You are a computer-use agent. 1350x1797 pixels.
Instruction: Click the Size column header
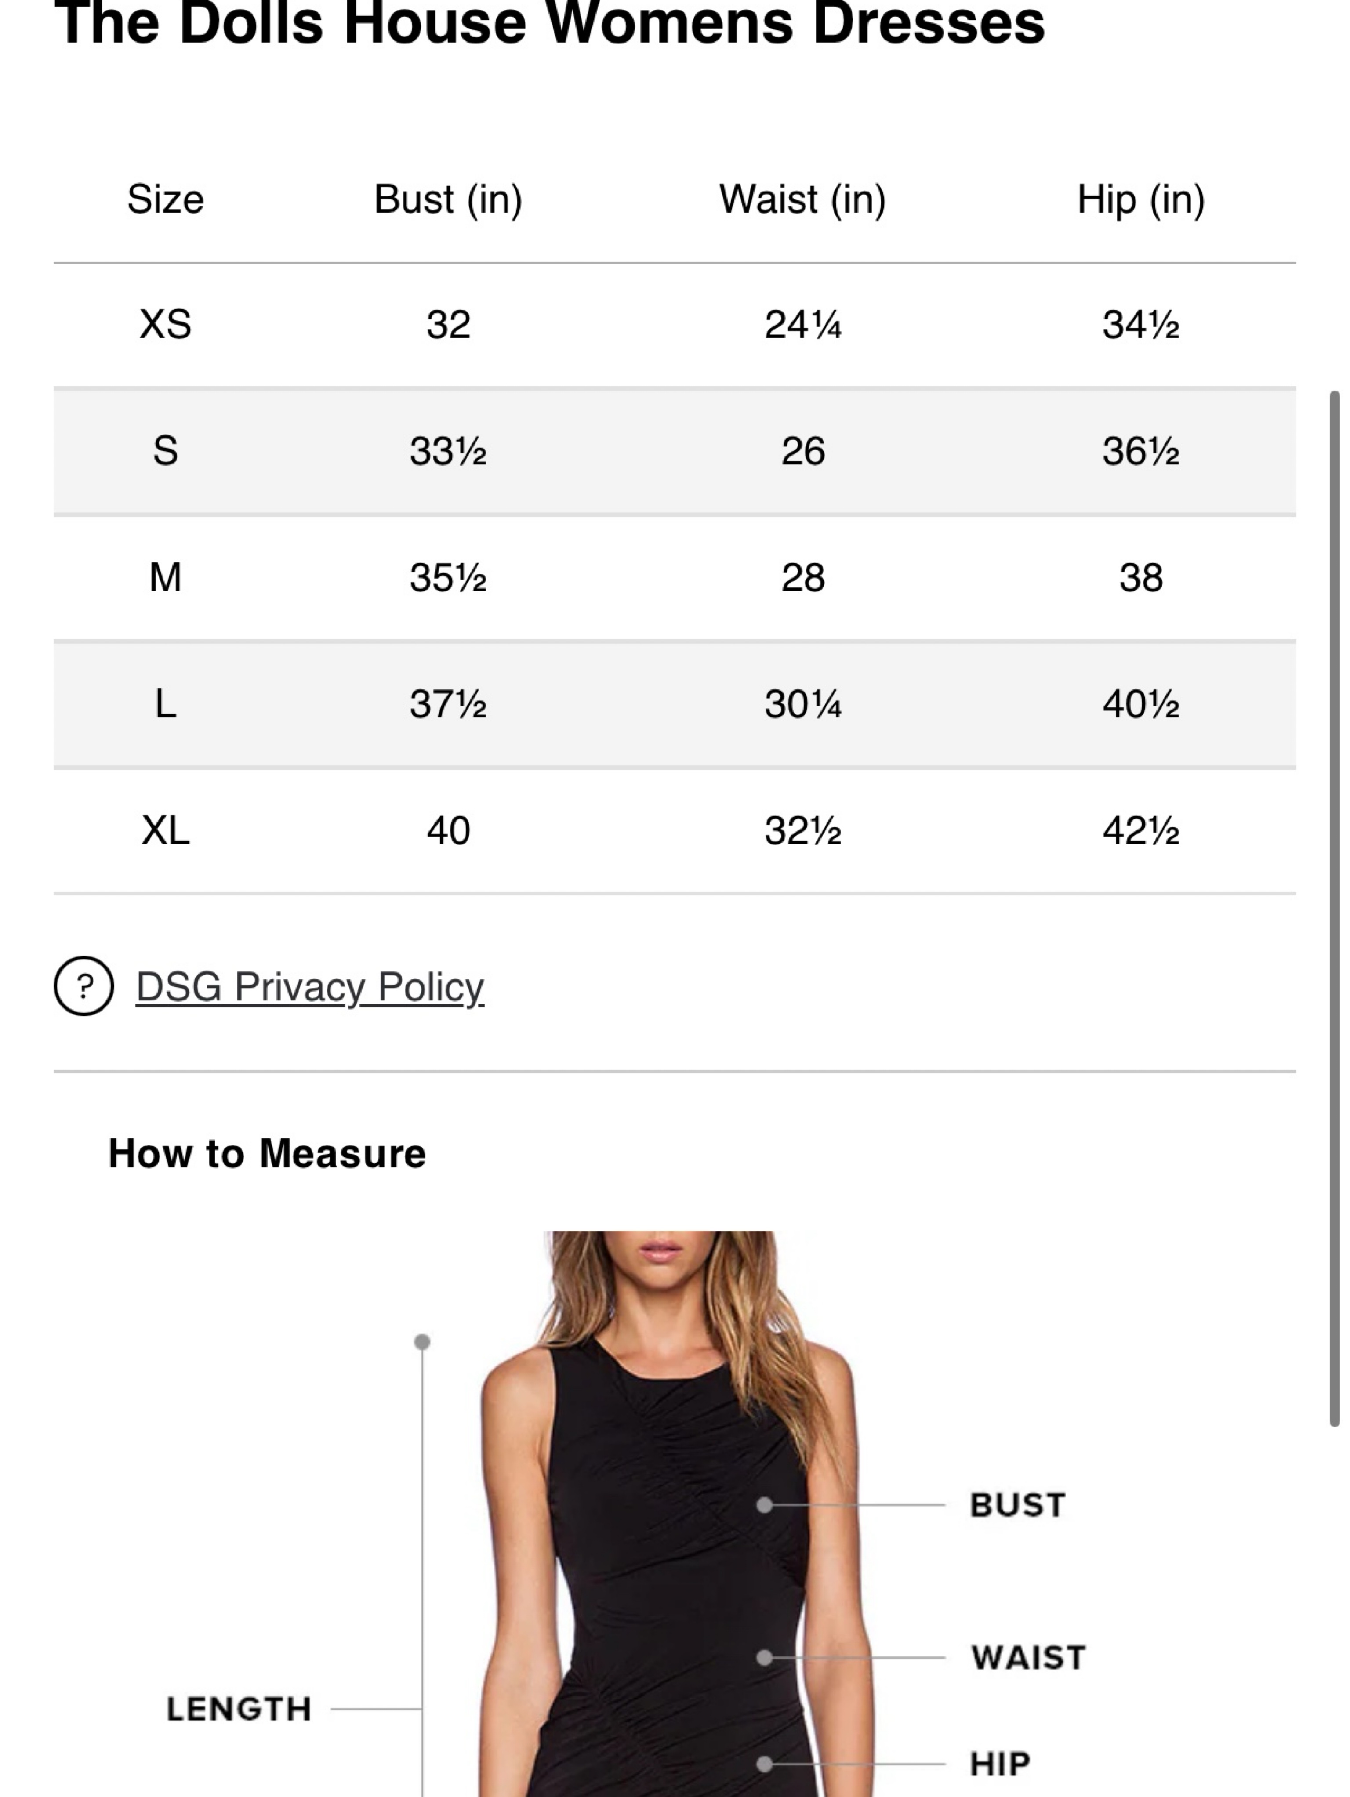[x=165, y=200]
